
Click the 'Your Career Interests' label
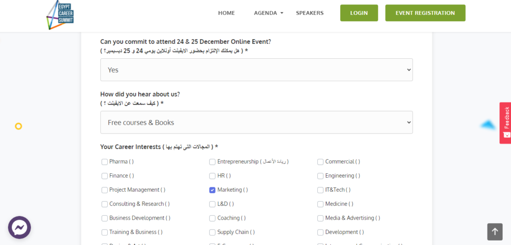click(x=159, y=147)
